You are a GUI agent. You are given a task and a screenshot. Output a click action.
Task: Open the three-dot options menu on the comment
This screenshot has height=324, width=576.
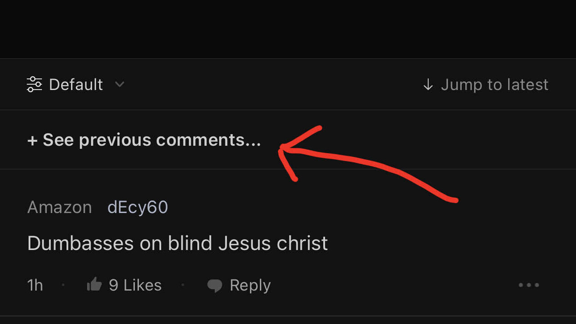[x=528, y=285]
